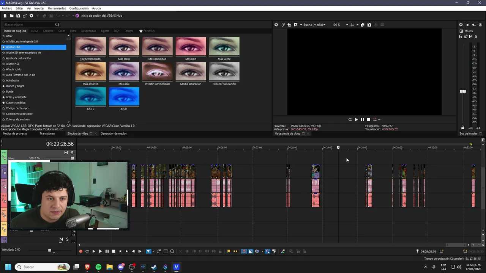Screen dimensions: 486x273
Task: Open auto ripple mode dropdown arrow
Action: point(262,251)
